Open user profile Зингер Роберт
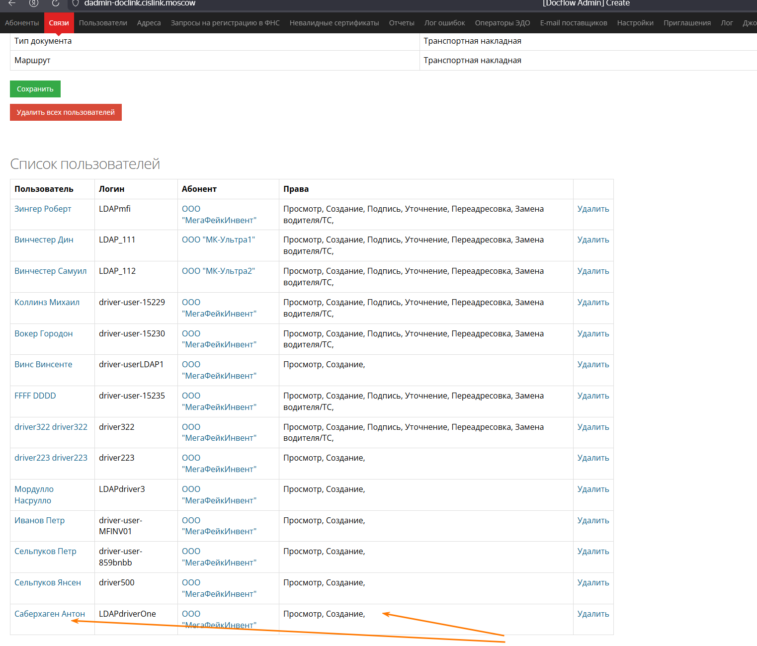 coord(43,209)
